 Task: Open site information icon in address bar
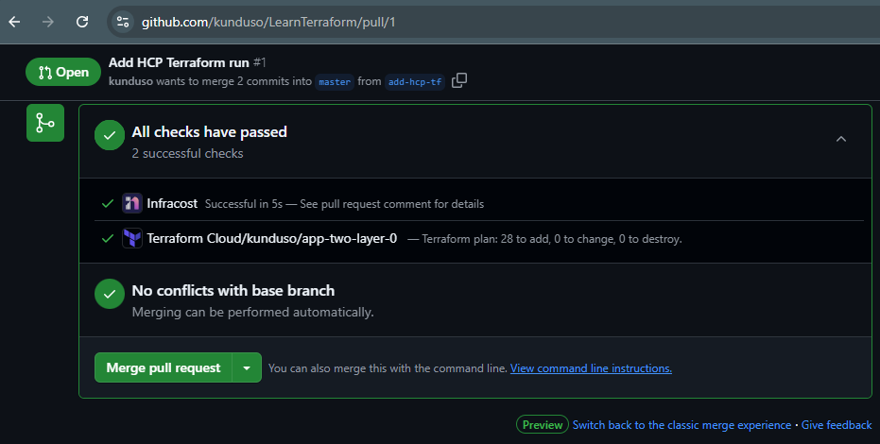coord(122,21)
